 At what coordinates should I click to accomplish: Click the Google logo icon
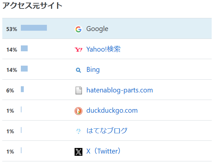78,29
